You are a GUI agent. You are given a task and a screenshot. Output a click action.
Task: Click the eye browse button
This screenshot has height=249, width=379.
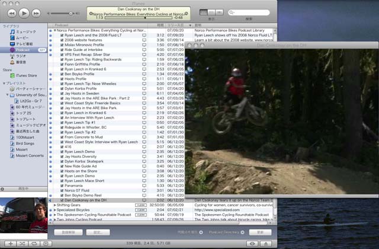[x=252, y=244]
